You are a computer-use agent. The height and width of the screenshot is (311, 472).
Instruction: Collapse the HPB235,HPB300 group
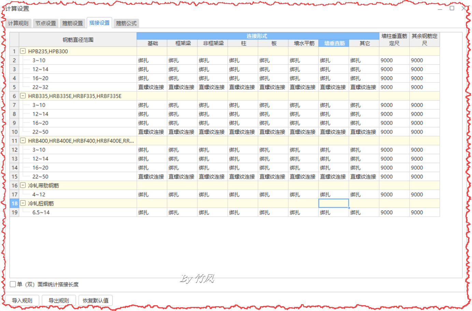click(23, 51)
